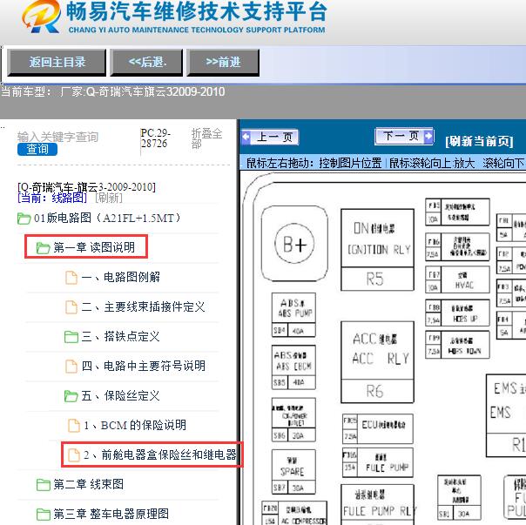Click the blue 查询 search button
526x525 pixels.
[37, 149]
